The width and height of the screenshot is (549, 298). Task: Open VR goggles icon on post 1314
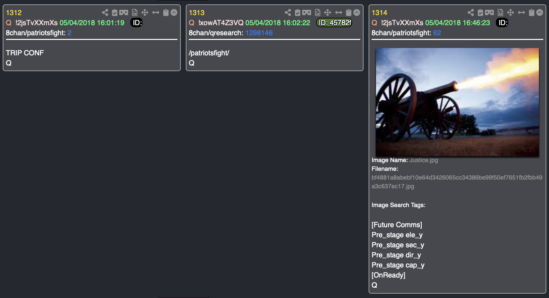490,12
